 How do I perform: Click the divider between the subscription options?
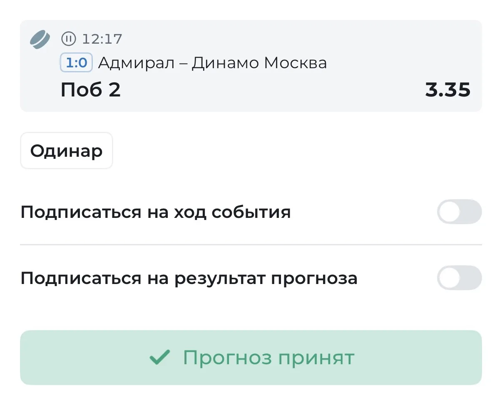click(x=251, y=244)
